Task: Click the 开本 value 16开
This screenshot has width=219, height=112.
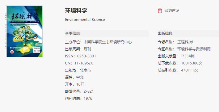Action: point(80,84)
